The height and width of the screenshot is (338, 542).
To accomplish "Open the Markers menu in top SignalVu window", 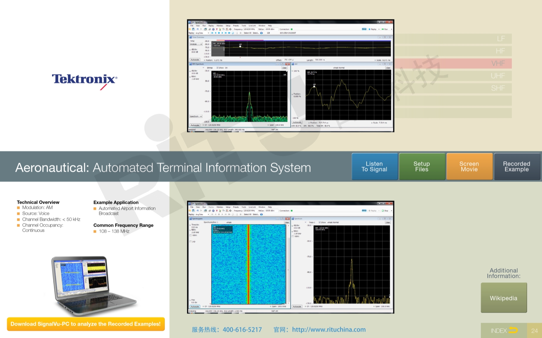I will click(220, 26).
